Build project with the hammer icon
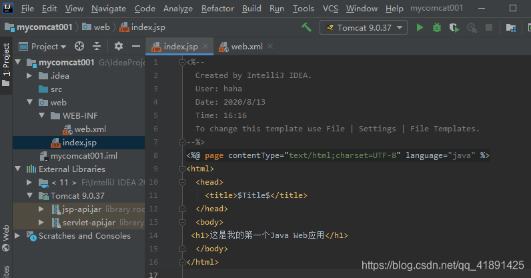The image size is (531, 278). coord(306,27)
